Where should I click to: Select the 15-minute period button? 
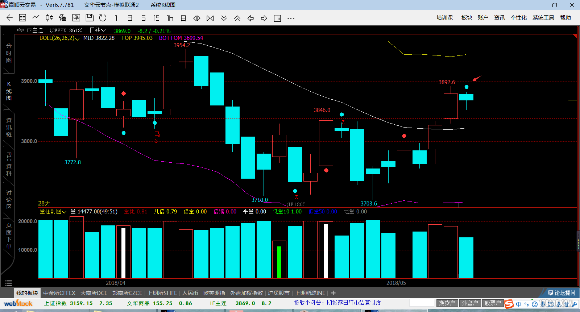(x=157, y=18)
